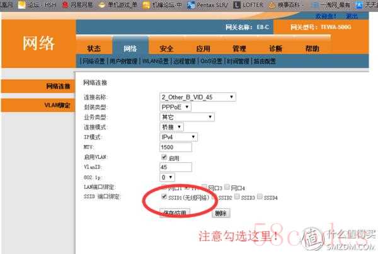Switch to the 应用 tab

[203, 48]
